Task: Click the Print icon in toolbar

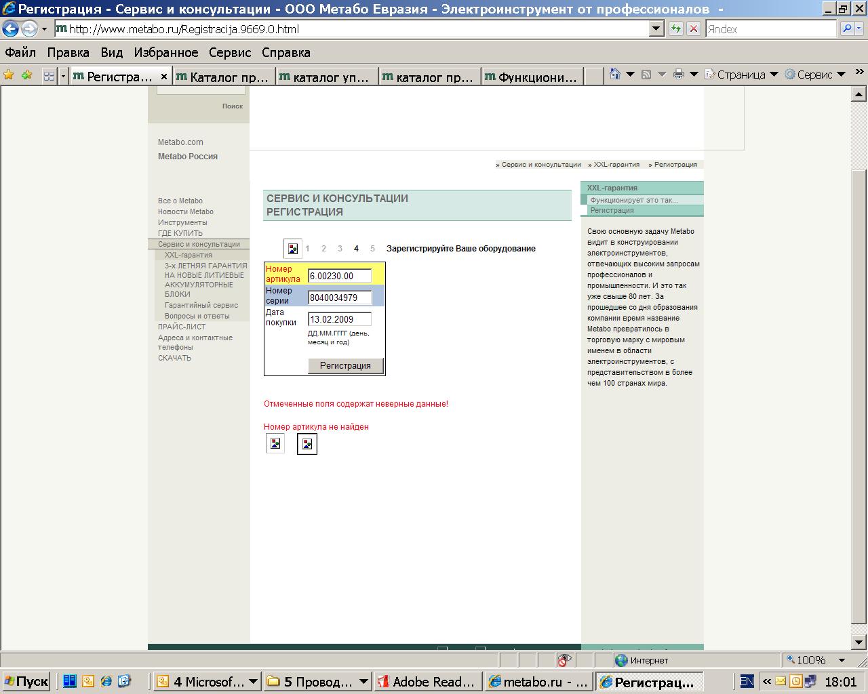Action: click(678, 75)
